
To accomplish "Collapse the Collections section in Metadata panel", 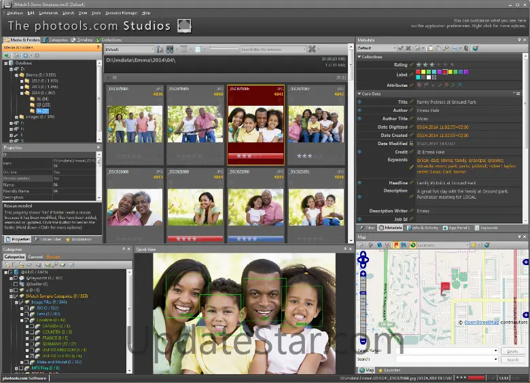I will coord(360,57).
